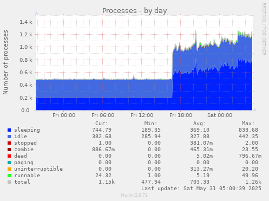The height and width of the screenshot is (201, 269).
Task: Select the 'total' legend label
Action: [22, 182]
